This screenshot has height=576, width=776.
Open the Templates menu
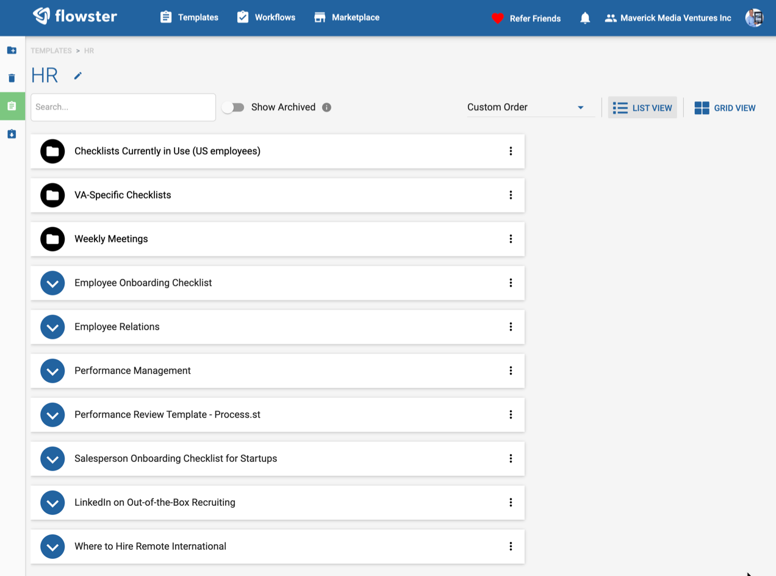click(189, 17)
